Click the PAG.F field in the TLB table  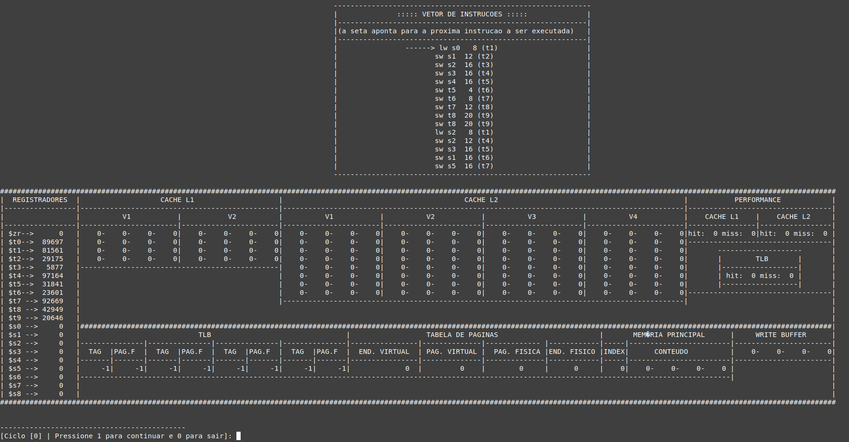[x=125, y=351]
